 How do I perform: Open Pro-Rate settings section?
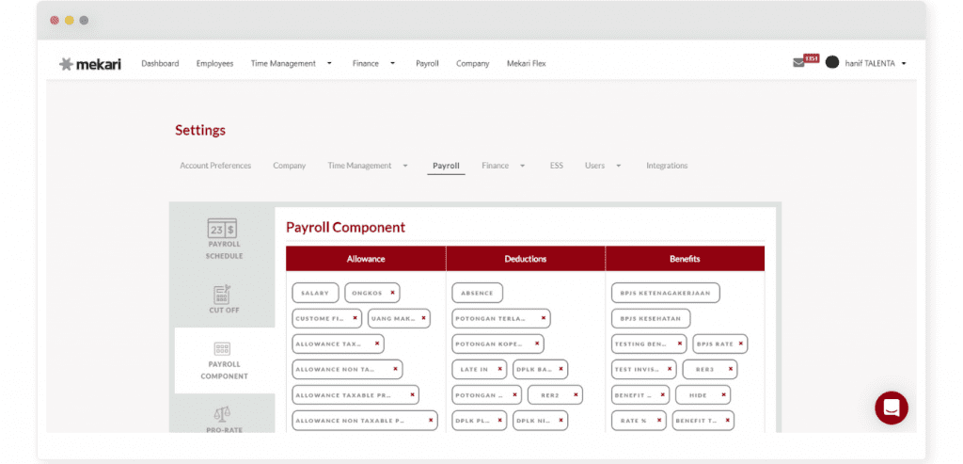224,418
